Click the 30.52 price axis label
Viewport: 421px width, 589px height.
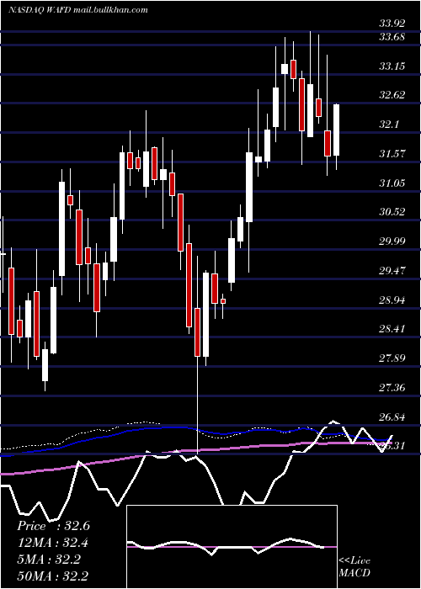tap(392, 212)
